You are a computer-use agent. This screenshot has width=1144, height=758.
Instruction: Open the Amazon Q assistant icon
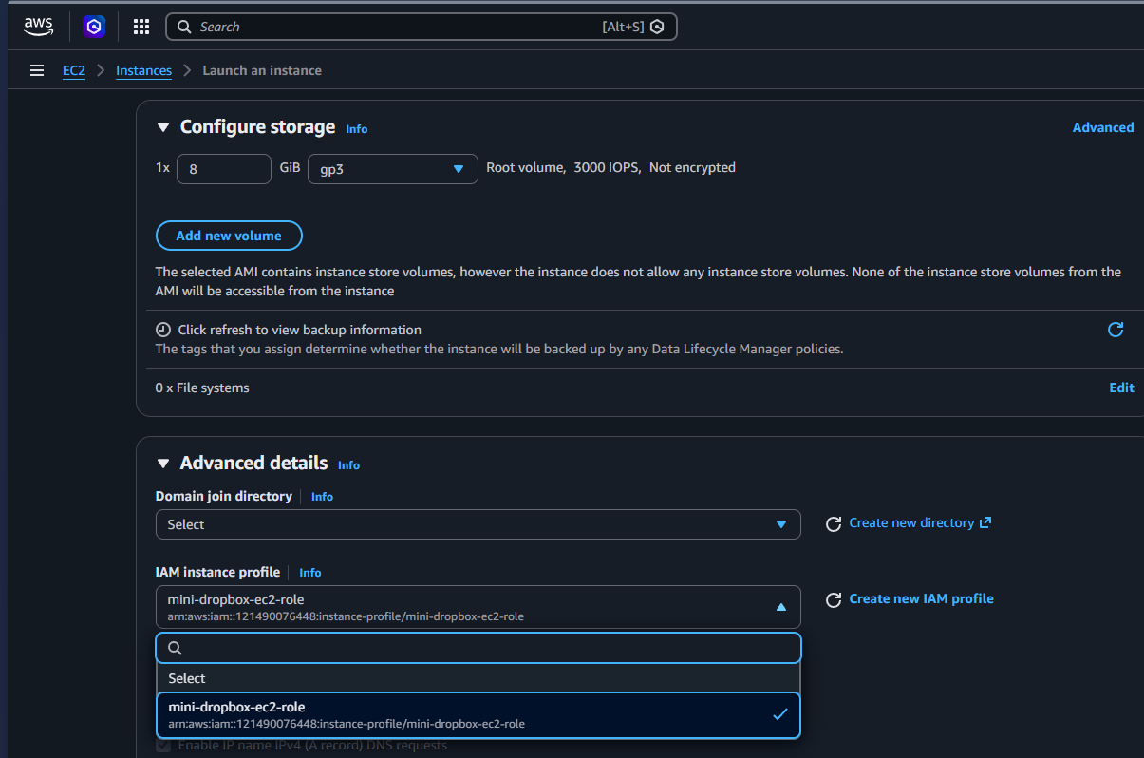tap(94, 27)
